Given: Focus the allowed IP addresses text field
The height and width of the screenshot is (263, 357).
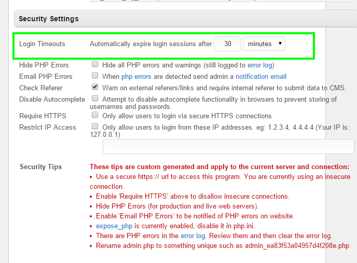Looking at the screenshot, I should [228, 147].
